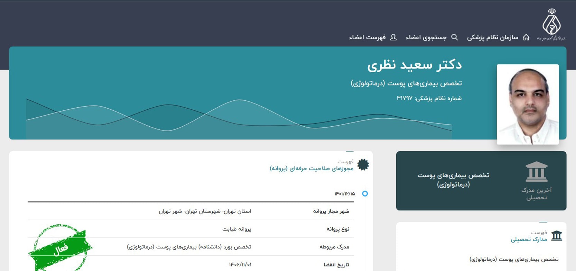Viewport: 576px width, 271px height.
Task: Click the date ۱۴۰۱/۱۲/۱۵ in license list
Action: [345, 193]
